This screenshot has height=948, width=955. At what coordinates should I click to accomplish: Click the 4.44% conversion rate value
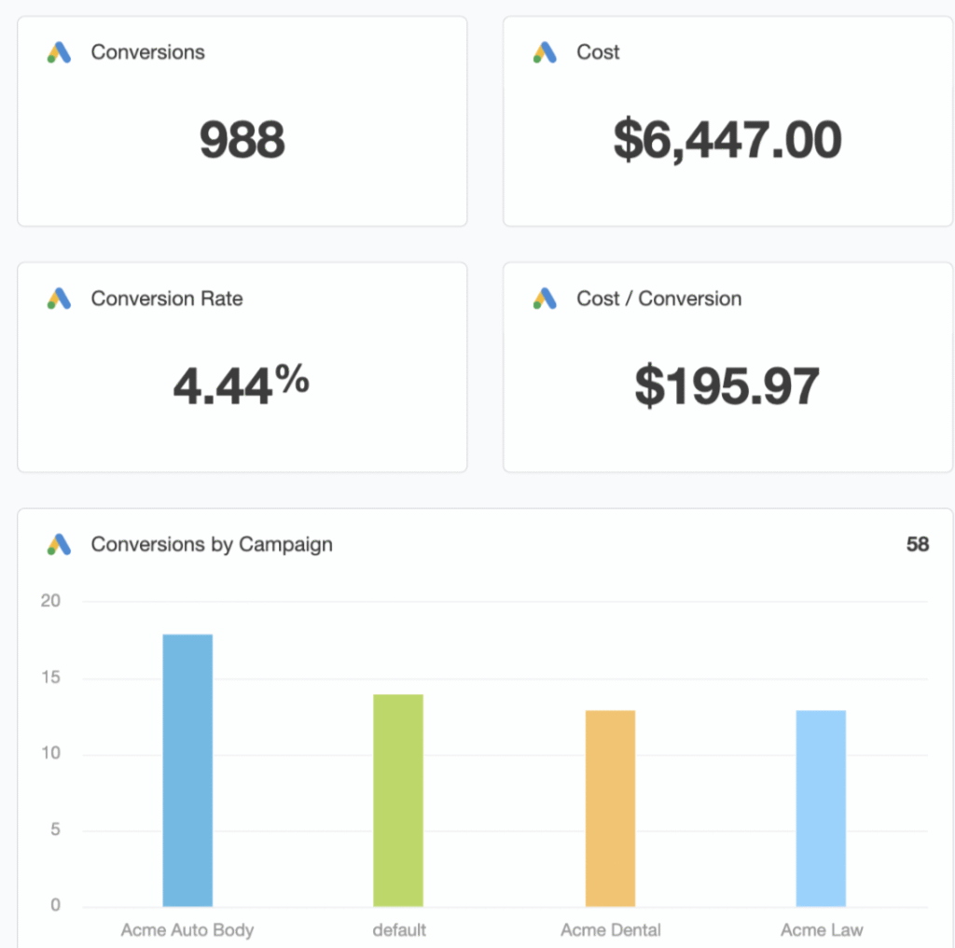(242, 385)
